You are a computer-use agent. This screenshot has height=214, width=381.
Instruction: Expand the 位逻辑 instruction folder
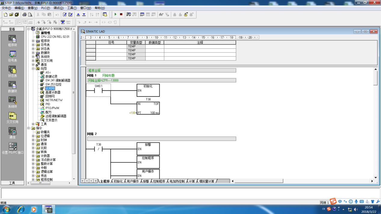point(33,136)
